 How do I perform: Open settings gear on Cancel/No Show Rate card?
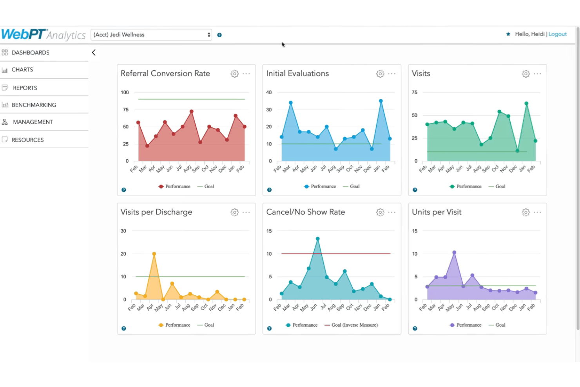pyautogui.click(x=380, y=212)
